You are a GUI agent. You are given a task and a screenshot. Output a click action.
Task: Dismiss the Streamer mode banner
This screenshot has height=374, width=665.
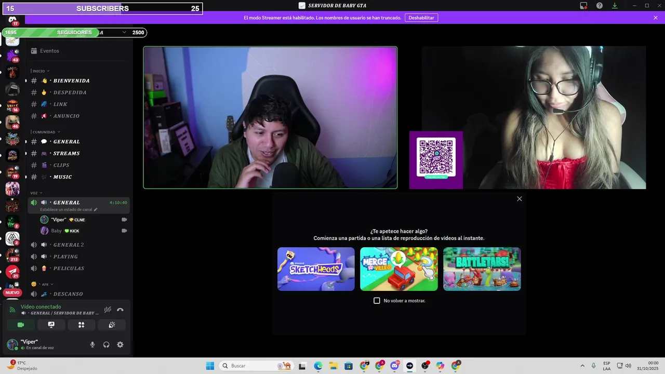[x=656, y=18]
